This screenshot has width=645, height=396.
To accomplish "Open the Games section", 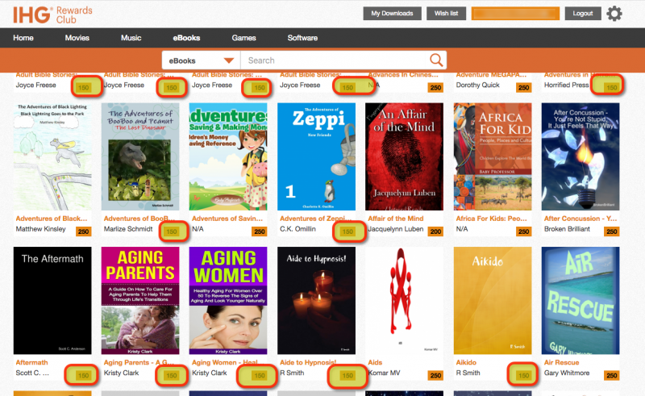I will coord(243,38).
